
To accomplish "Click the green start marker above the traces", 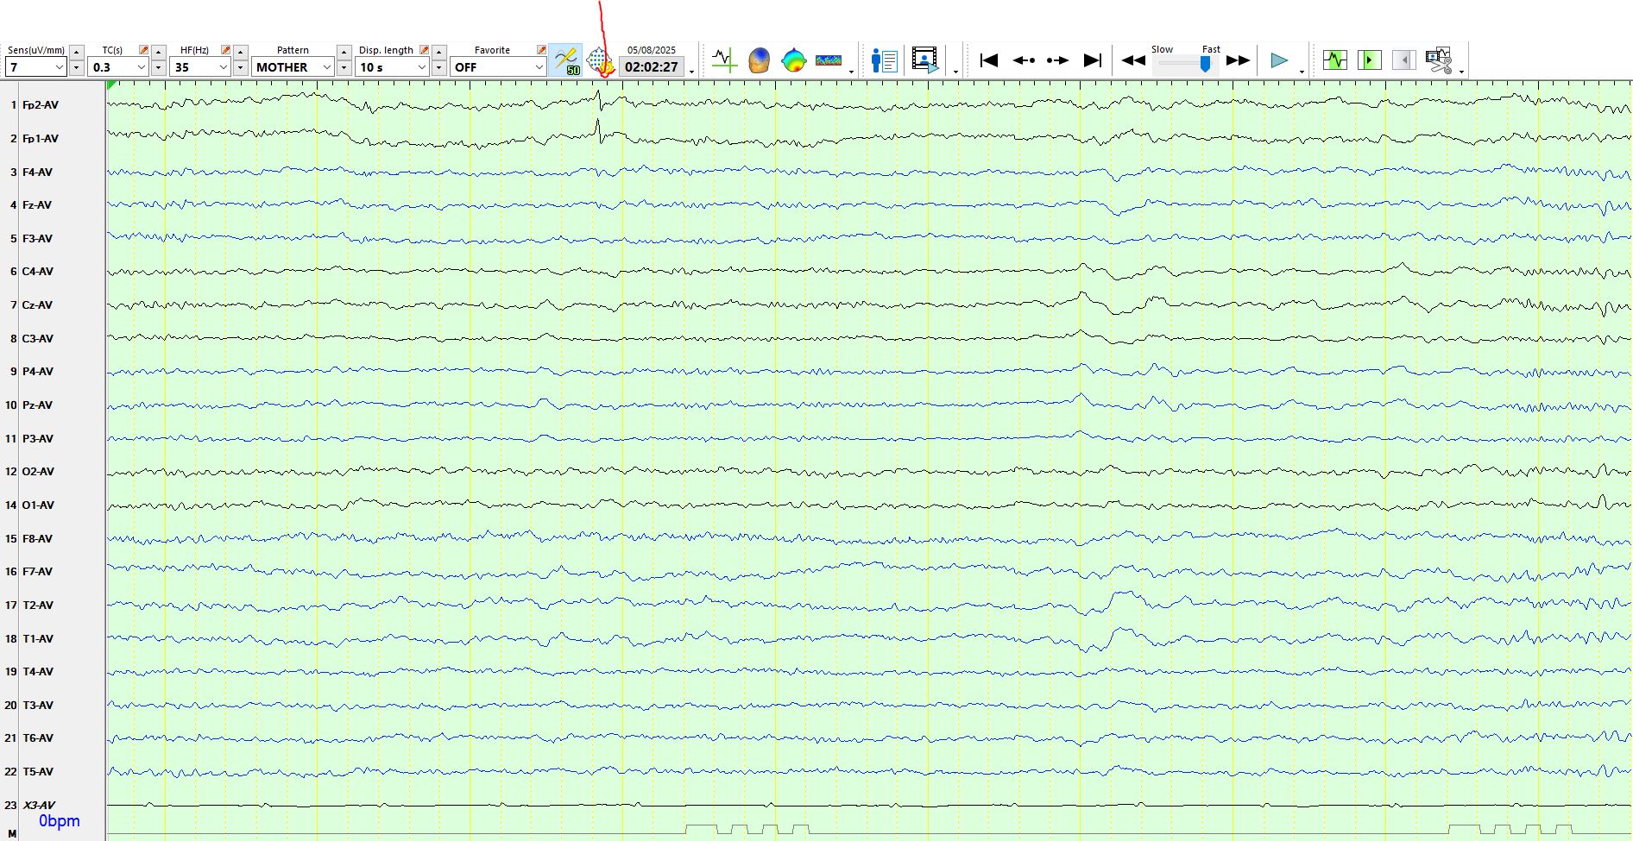I will [x=111, y=85].
